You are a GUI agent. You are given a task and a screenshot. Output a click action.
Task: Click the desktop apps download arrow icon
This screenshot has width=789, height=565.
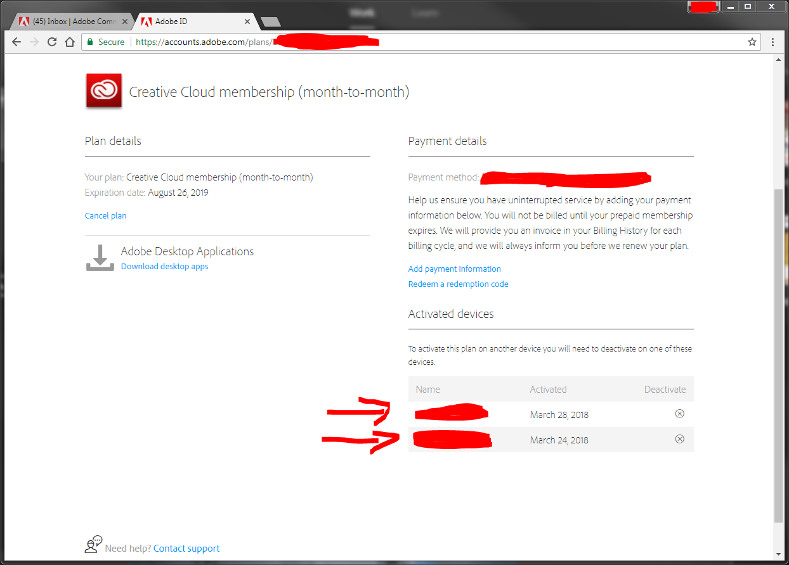pos(100,258)
